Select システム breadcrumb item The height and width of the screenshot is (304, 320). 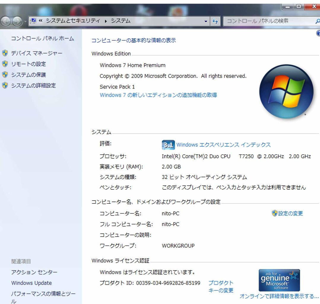point(121,20)
